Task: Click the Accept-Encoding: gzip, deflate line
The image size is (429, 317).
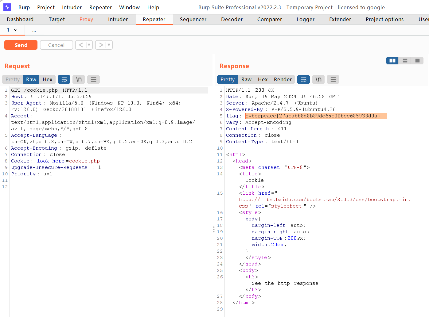Action: coord(59,148)
